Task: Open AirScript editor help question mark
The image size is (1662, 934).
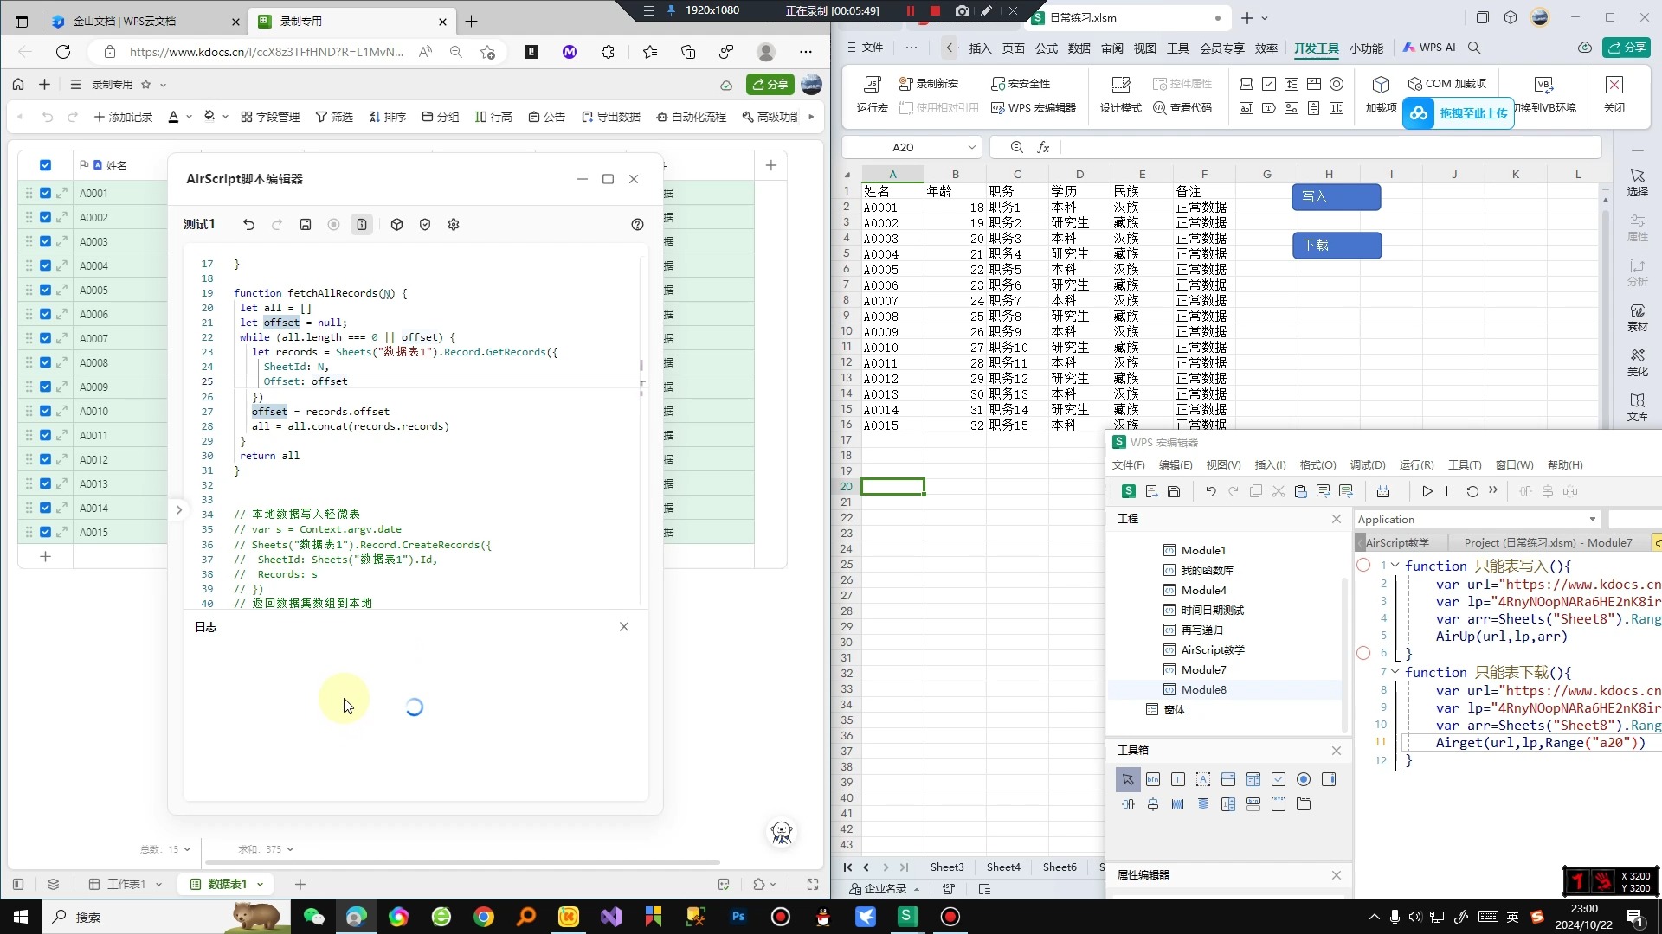Action: click(637, 225)
